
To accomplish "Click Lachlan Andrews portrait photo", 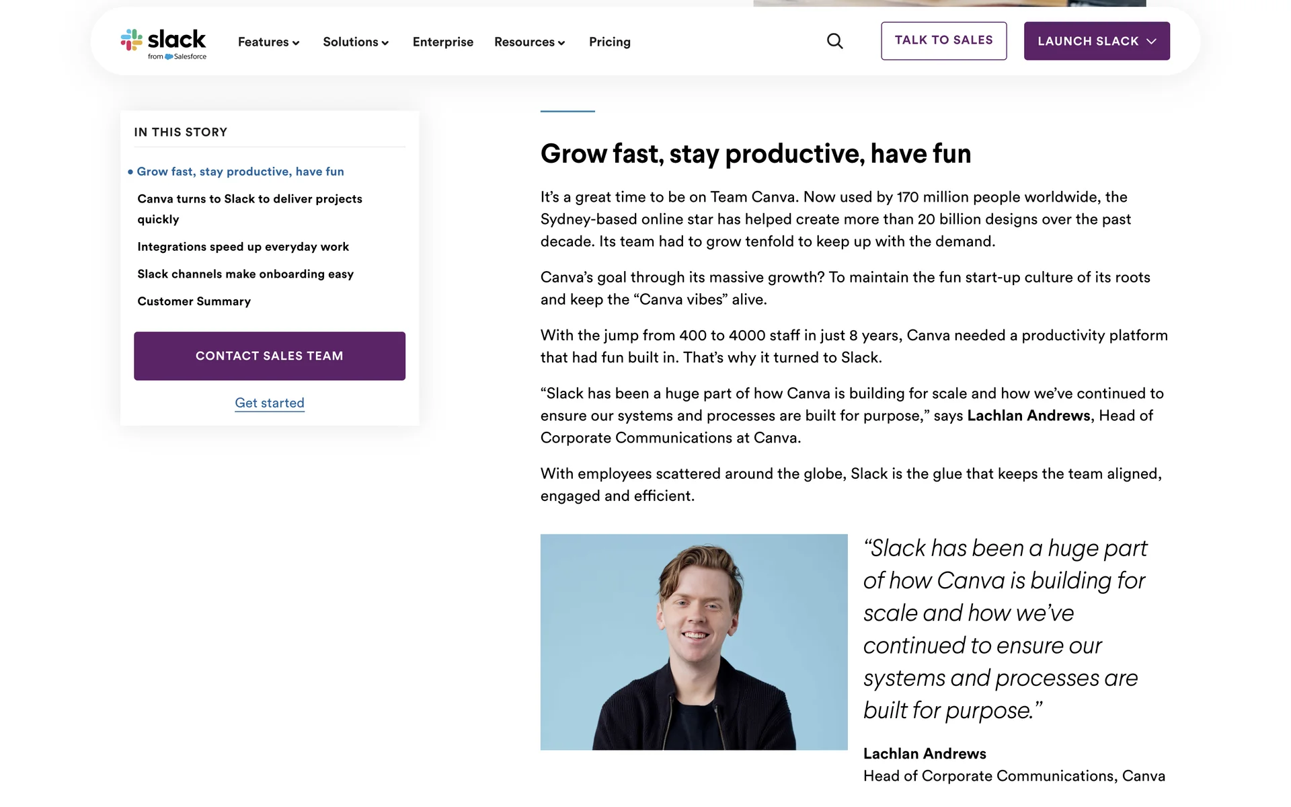I will 693,642.
